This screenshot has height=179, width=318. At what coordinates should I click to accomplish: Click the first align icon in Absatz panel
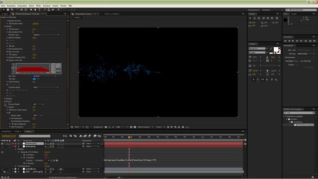click(250, 18)
